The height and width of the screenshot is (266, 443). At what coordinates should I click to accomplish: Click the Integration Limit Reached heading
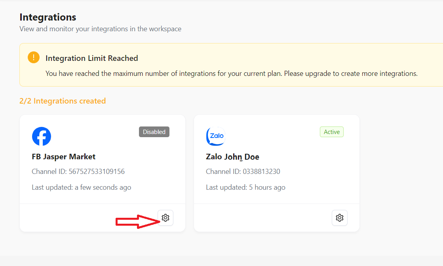(x=92, y=58)
